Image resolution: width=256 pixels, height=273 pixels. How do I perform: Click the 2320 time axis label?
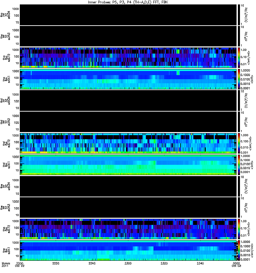pyautogui.click(x=164, y=263)
